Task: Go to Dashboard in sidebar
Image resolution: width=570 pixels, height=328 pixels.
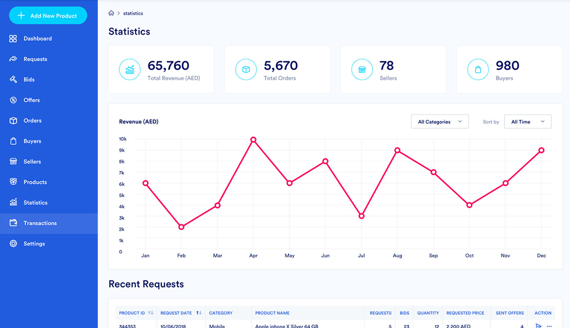Action: click(37, 38)
